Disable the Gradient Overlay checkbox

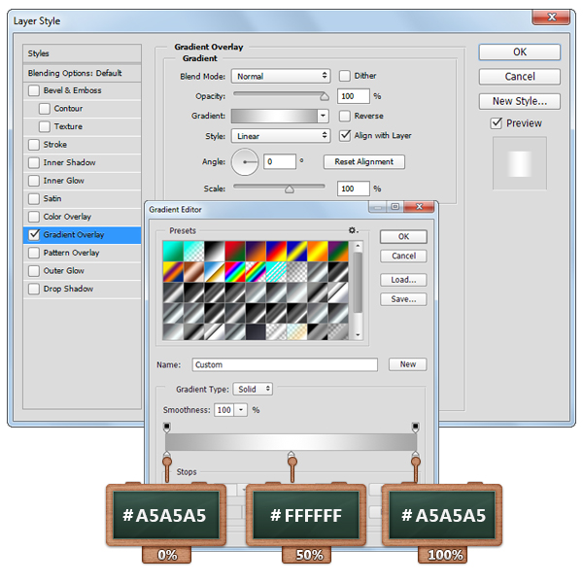point(34,234)
